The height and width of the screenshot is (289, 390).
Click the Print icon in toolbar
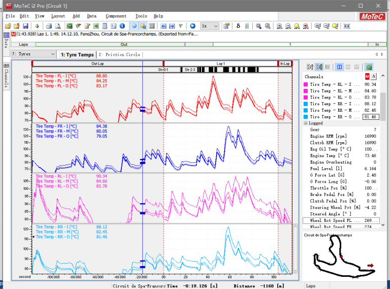tap(49, 26)
